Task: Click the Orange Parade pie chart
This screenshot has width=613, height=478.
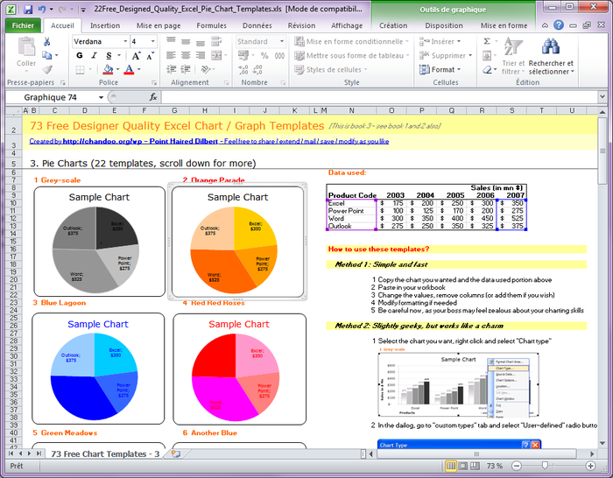Action: pyautogui.click(x=234, y=250)
